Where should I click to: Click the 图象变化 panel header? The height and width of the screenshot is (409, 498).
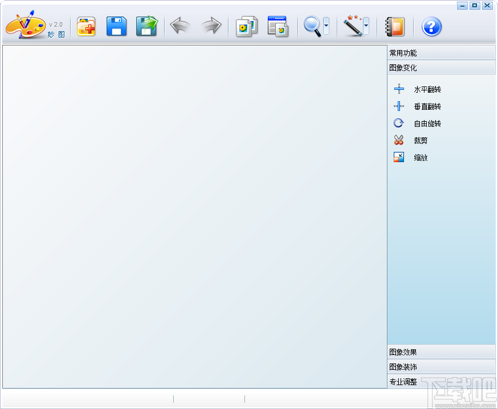coord(441,67)
